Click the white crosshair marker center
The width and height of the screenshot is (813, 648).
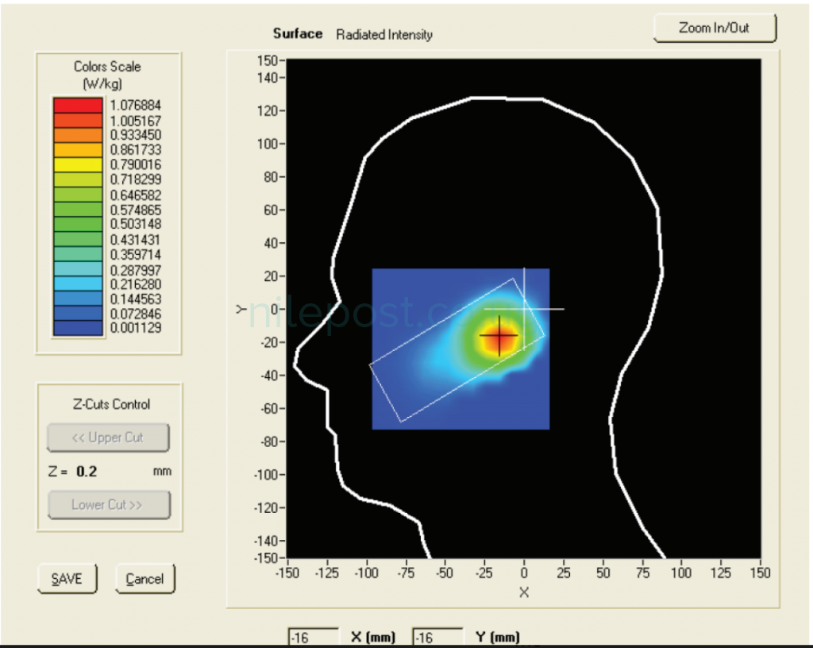pos(524,309)
